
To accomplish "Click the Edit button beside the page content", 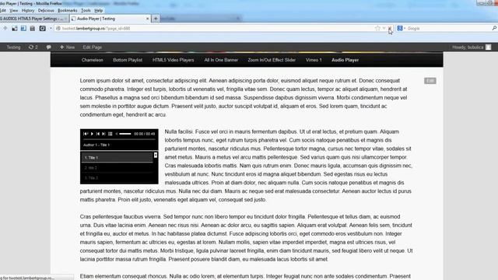I will pos(430,81).
